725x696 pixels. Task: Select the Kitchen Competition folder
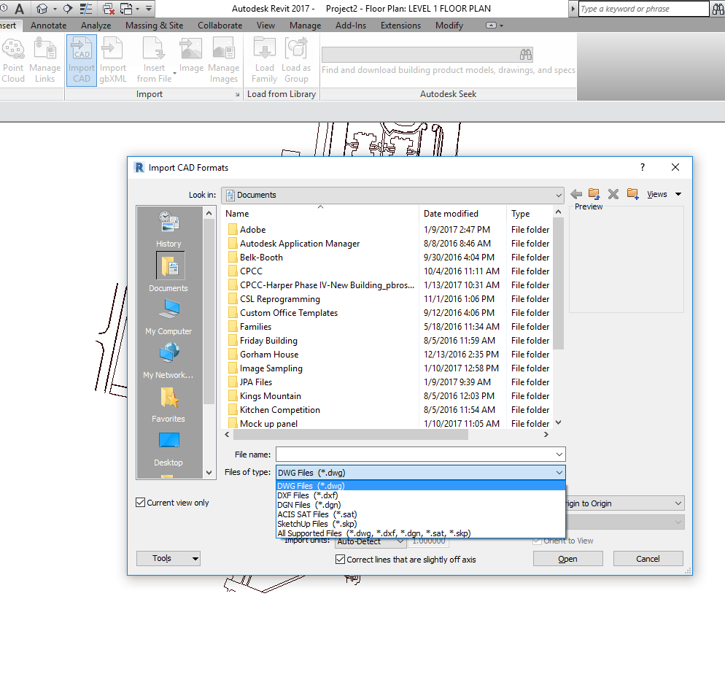pyautogui.click(x=280, y=410)
